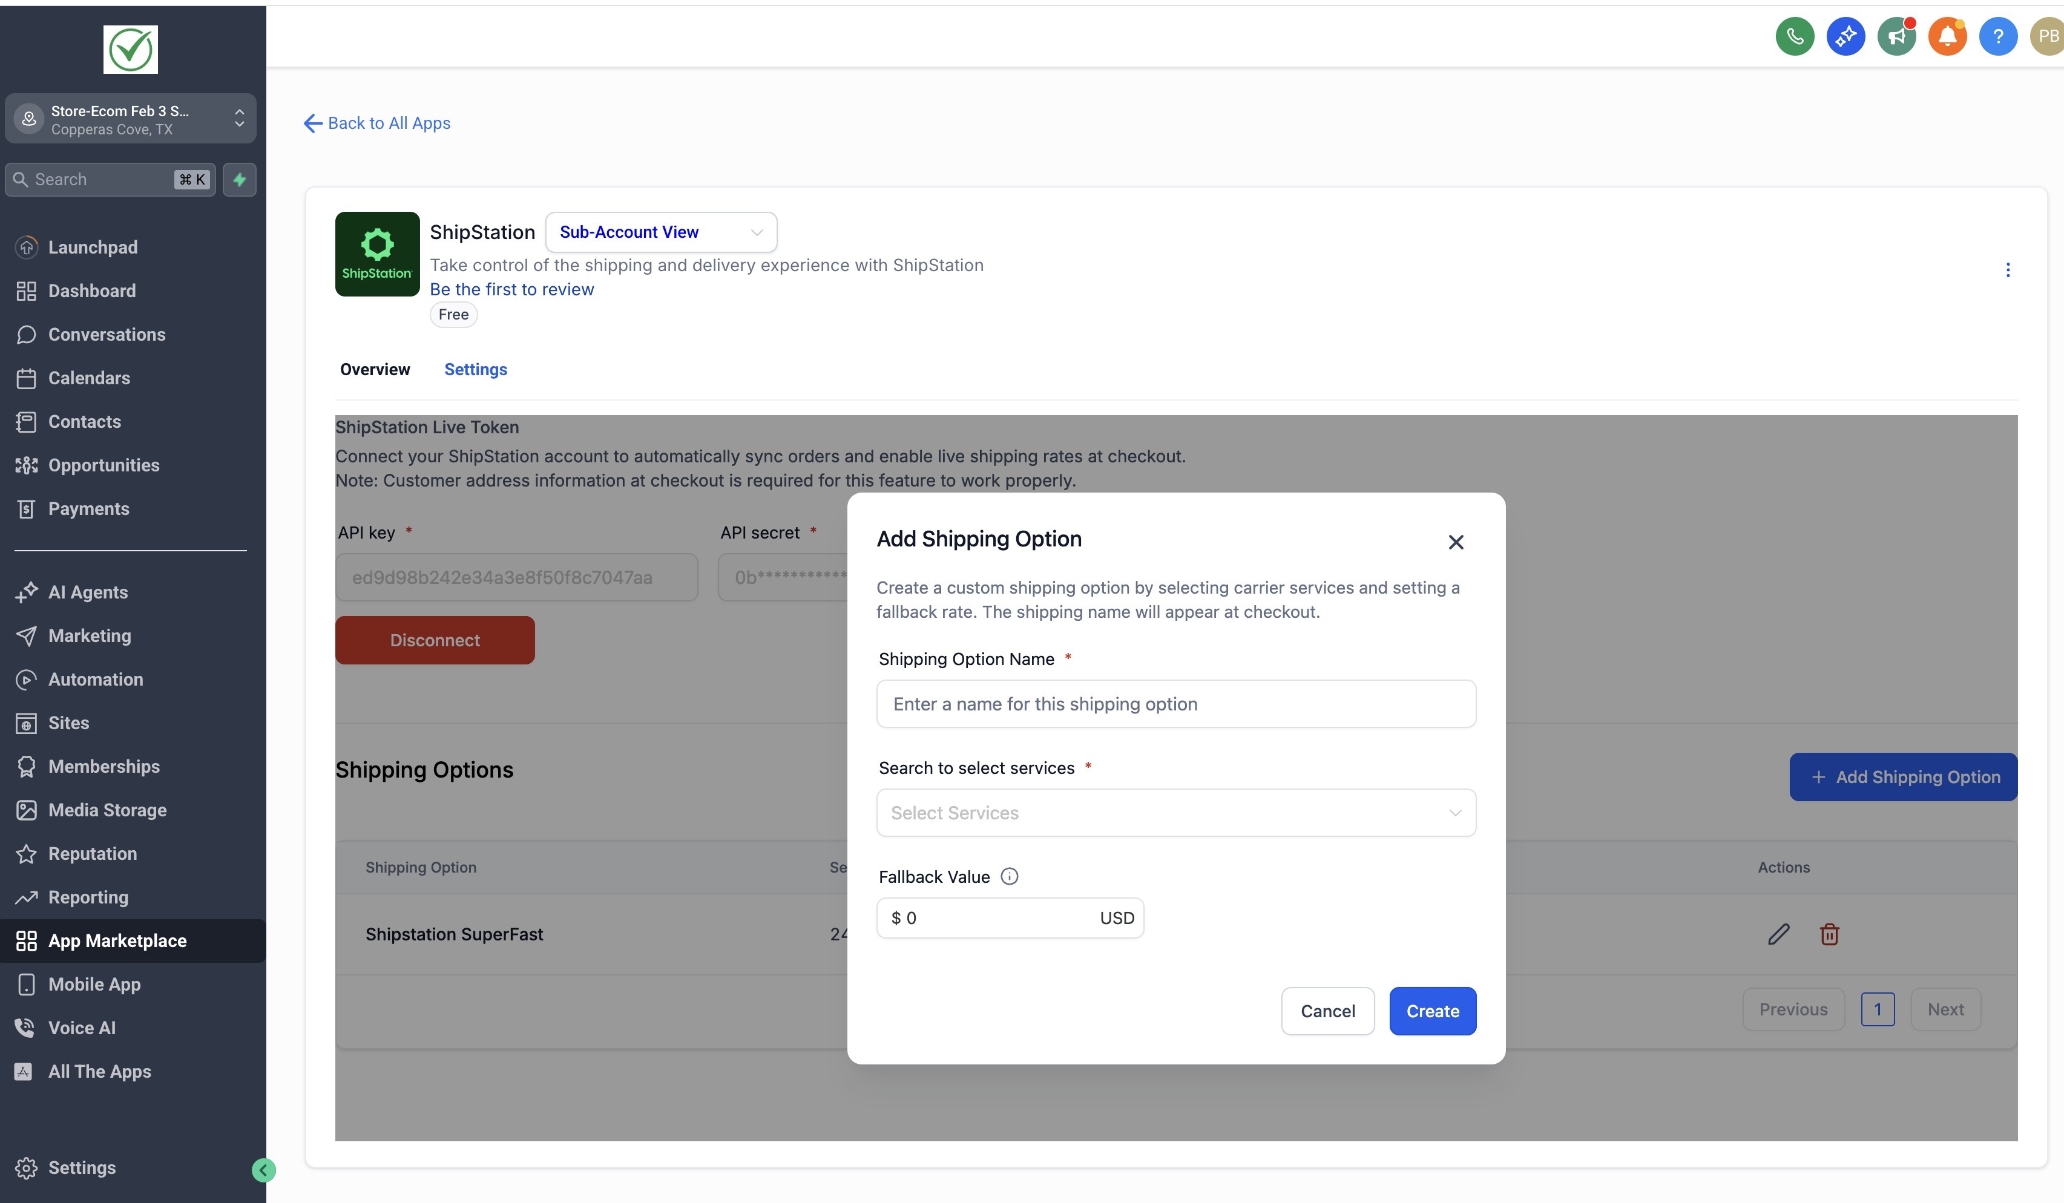The image size is (2064, 1203).
Task: Click the Shipping Option Name field
Action: point(1175,703)
